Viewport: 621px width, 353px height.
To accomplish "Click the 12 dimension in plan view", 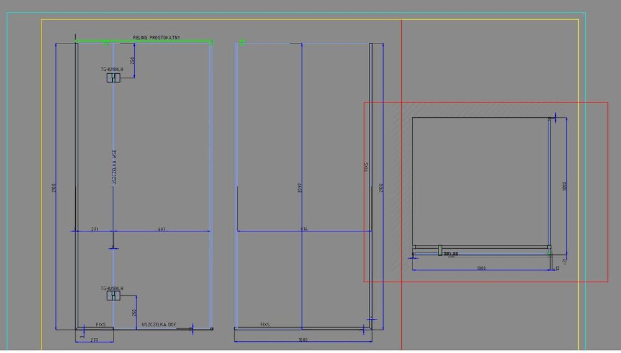I will [x=557, y=268].
